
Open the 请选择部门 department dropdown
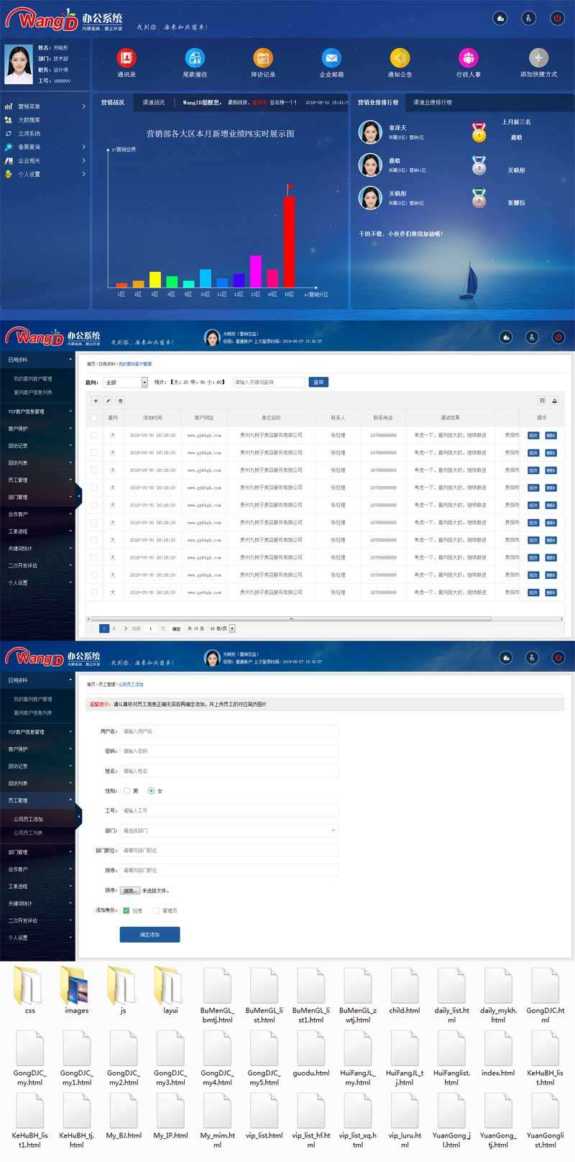229,831
